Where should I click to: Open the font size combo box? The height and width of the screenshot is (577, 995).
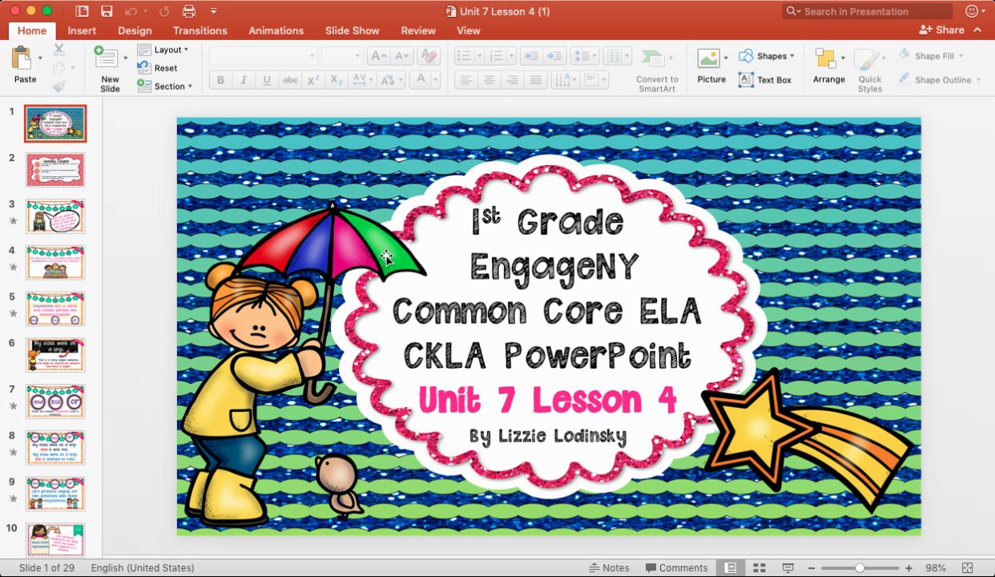coord(342,56)
